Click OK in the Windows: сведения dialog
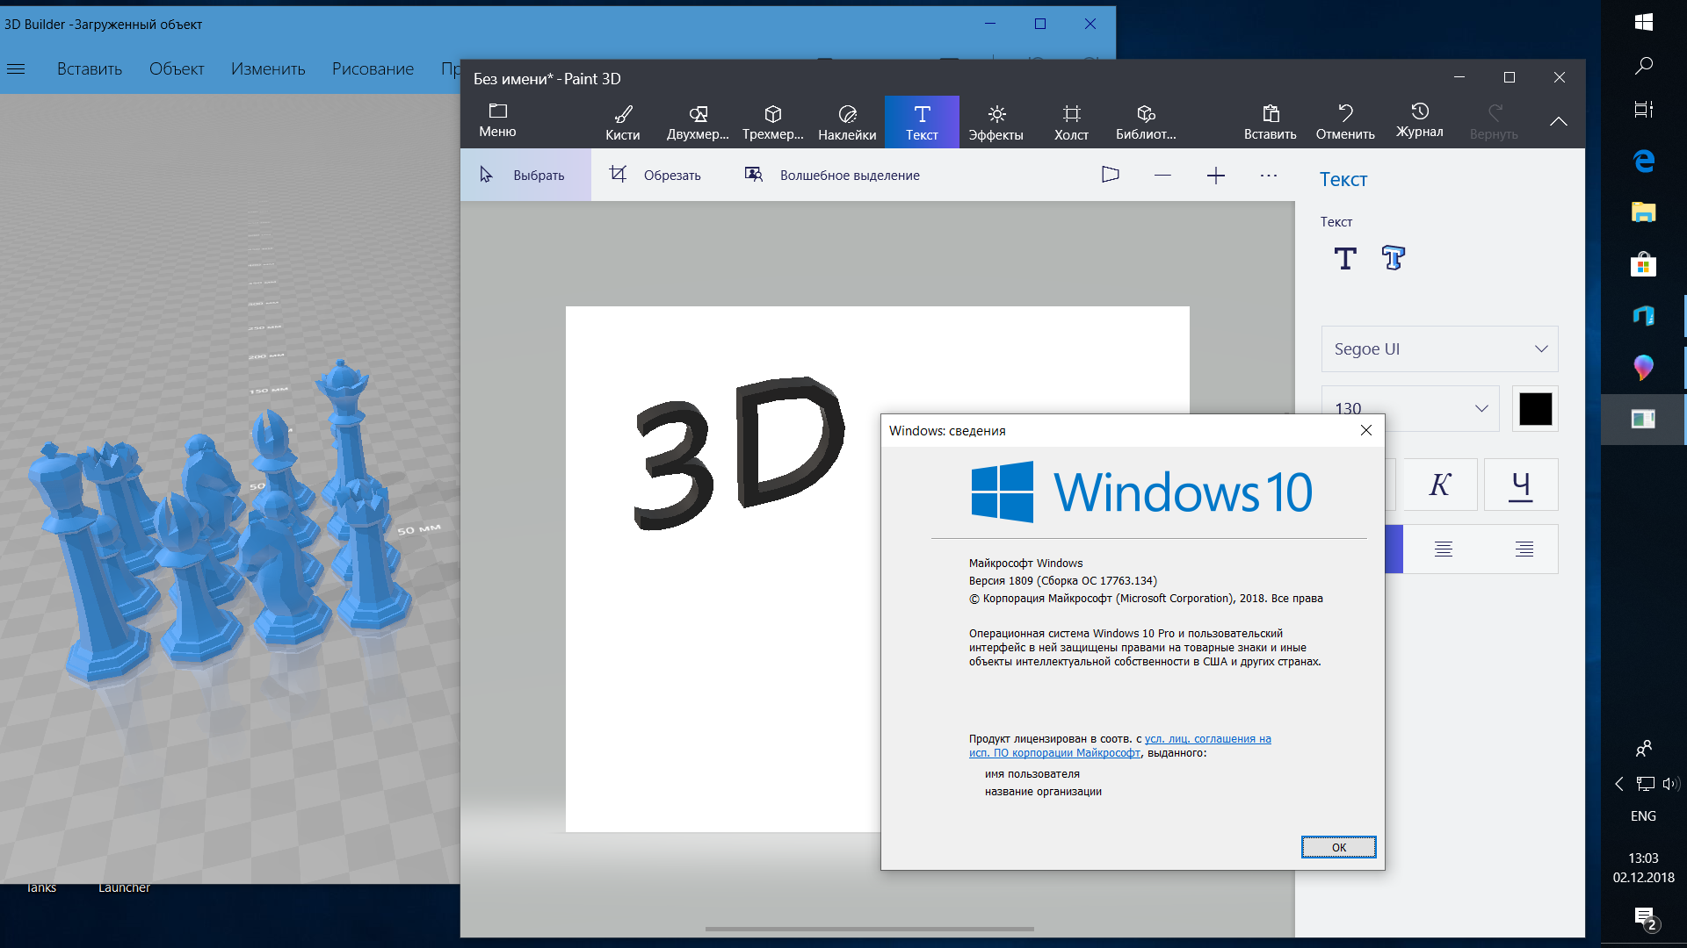Screen dimensions: 1687x948 (x=1338, y=847)
